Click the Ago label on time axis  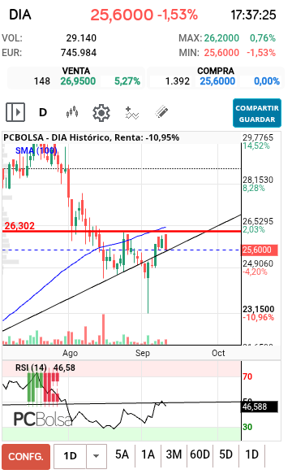coord(70,353)
